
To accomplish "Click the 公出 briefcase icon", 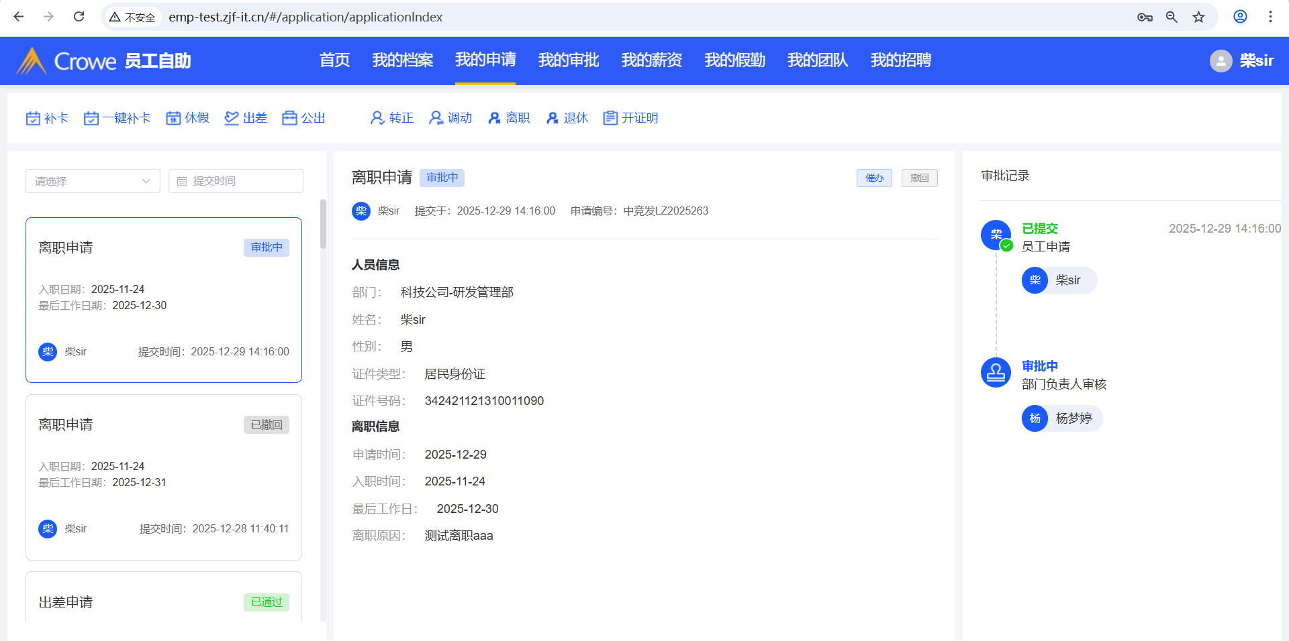I will pyautogui.click(x=289, y=119).
